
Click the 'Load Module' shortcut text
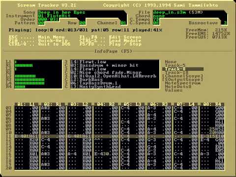click(125, 40)
